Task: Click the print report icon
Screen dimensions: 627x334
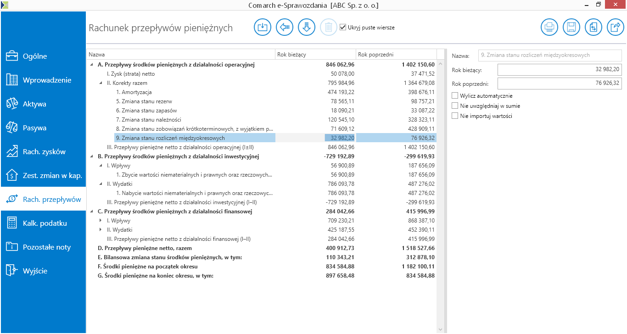Action: pos(549,28)
